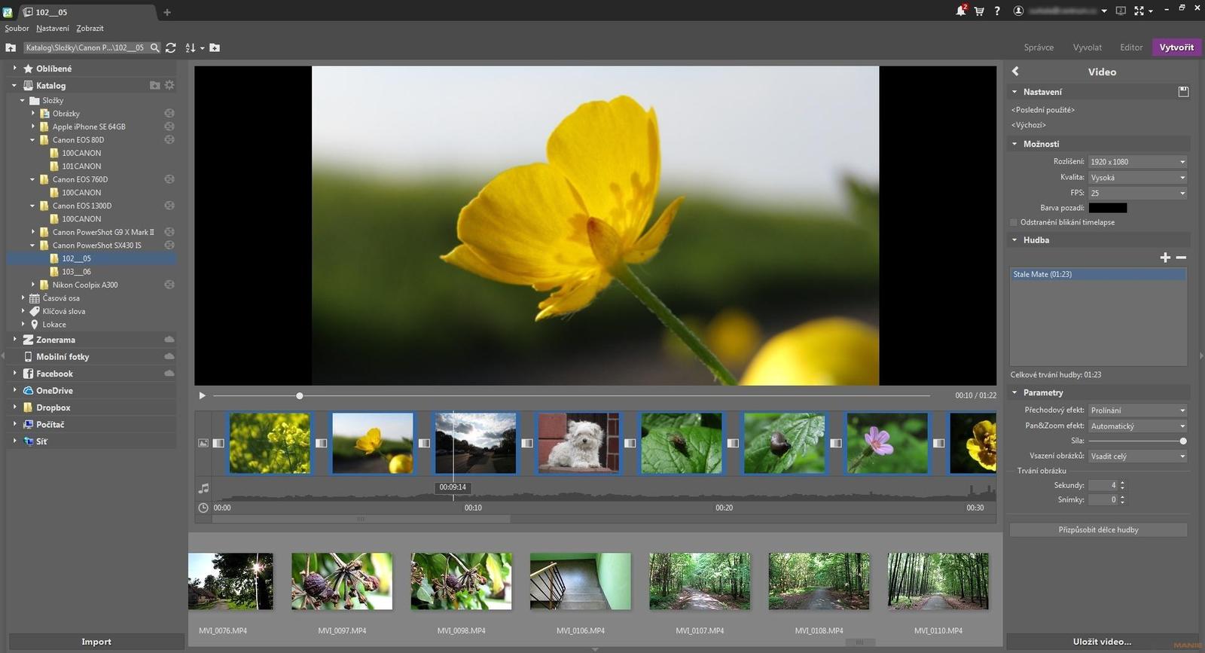Select the 103__06 folder
Viewport: 1205px width, 653px height.
[x=76, y=272]
